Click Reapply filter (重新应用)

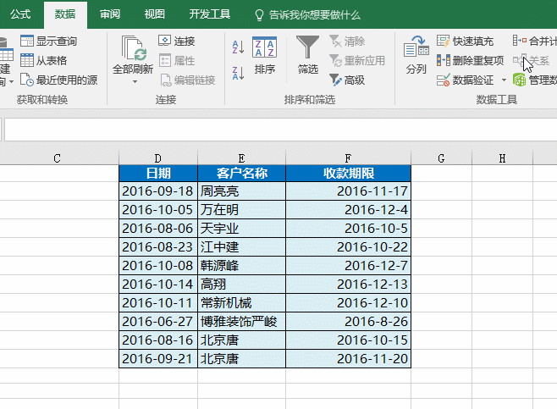click(357, 60)
